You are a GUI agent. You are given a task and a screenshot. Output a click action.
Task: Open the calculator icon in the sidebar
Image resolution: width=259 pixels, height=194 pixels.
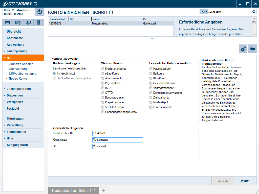(38, 22)
